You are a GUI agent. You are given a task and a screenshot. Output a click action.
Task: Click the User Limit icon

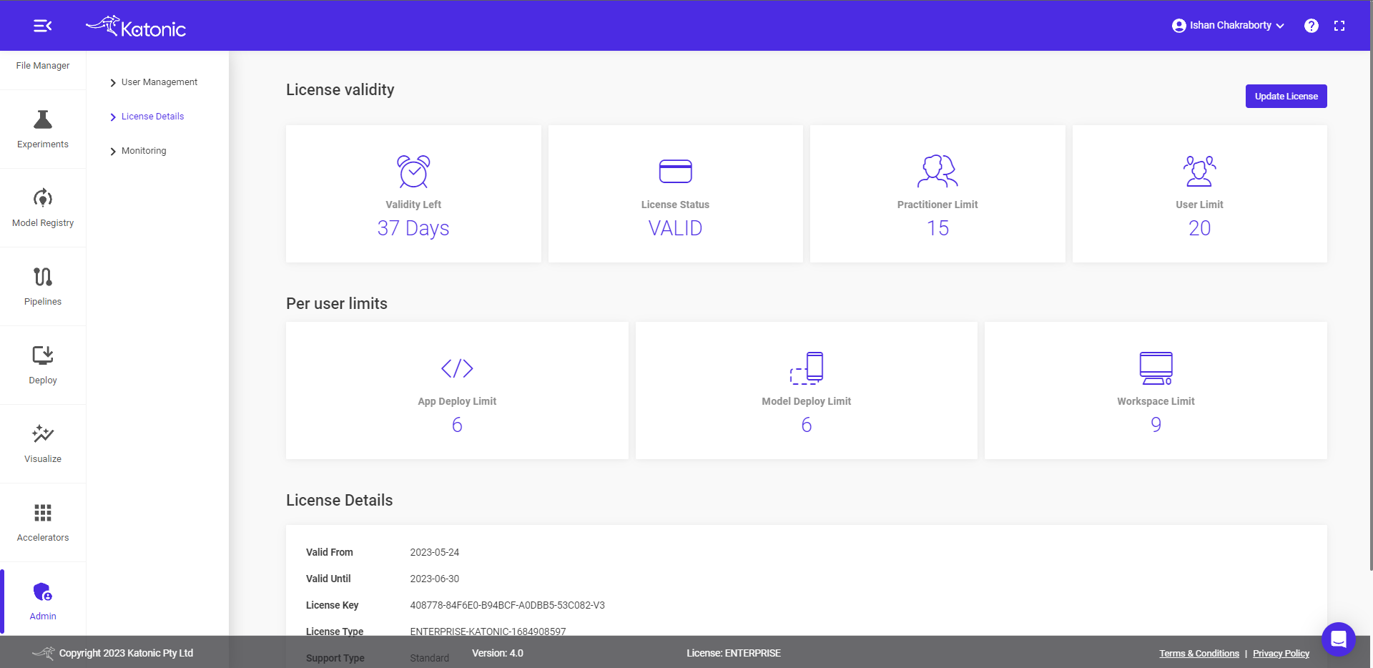point(1199,171)
